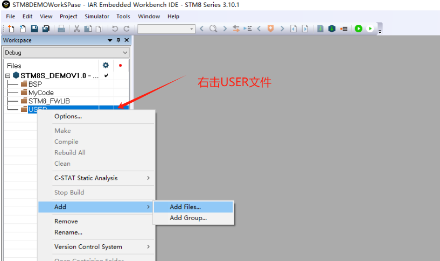The width and height of the screenshot is (440, 261).
Task: Click the Find magnifier icon
Action: (x=213, y=29)
